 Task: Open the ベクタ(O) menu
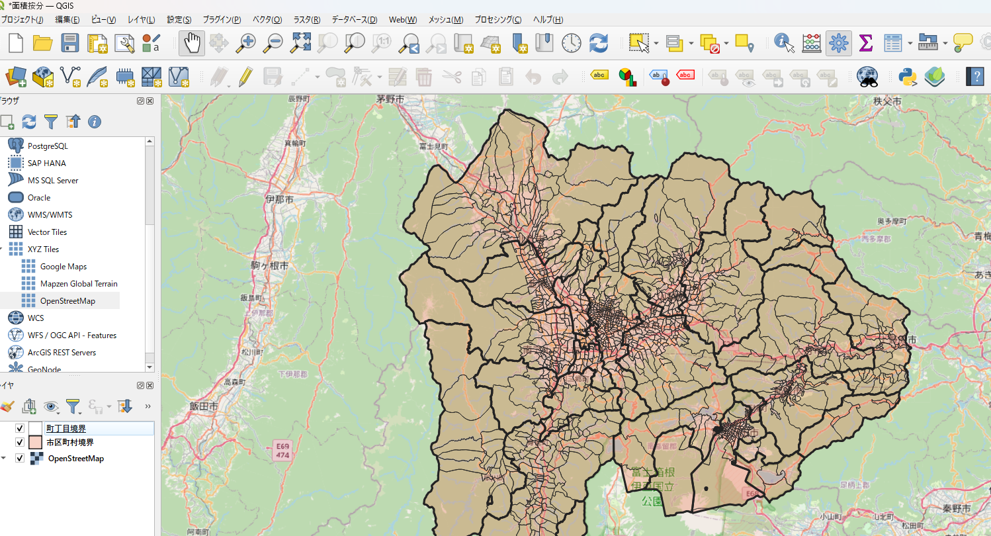(x=267, y=20)
